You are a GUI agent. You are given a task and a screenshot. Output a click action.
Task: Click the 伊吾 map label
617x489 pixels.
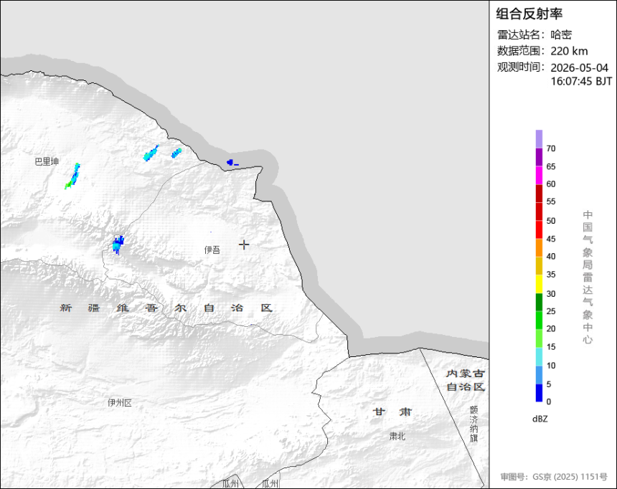212,250
